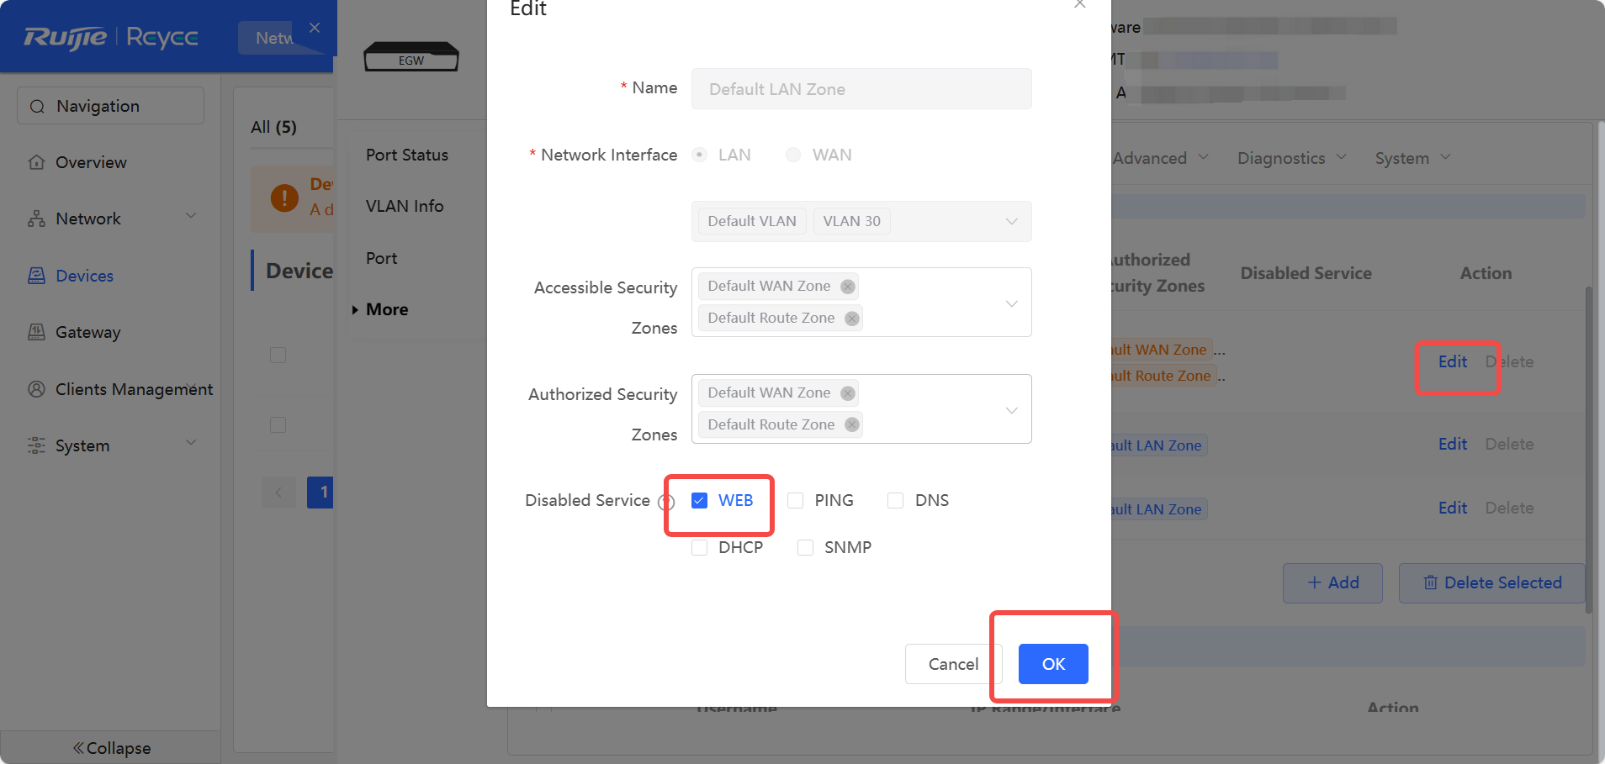
Task: Collapse the sidebar using Collapse control
Action: (111, 748)
